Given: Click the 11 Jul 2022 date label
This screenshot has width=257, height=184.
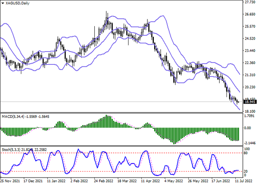Looking at the screenshot, I should (x=244, y=181).
